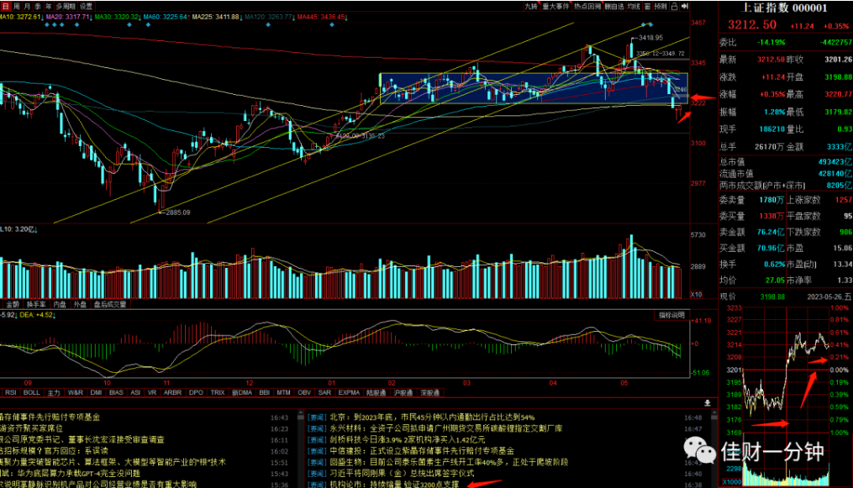Open news 机构论市：持续缩量

pyautogui.click(x=394, y=484)
